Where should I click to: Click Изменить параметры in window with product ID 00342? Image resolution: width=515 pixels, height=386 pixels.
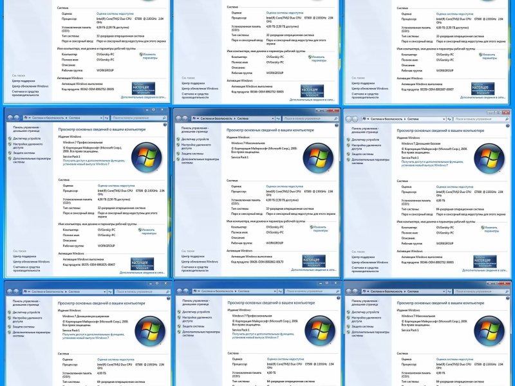[x=149, y=56]
